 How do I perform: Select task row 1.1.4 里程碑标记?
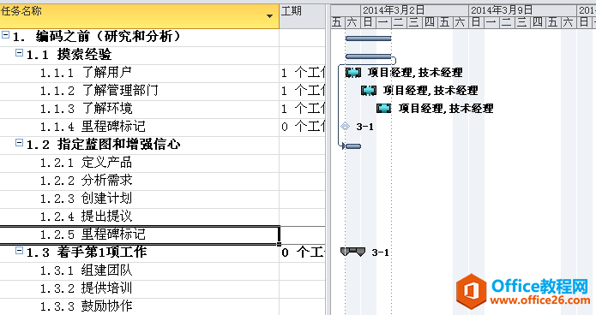[x=140, y=127]
